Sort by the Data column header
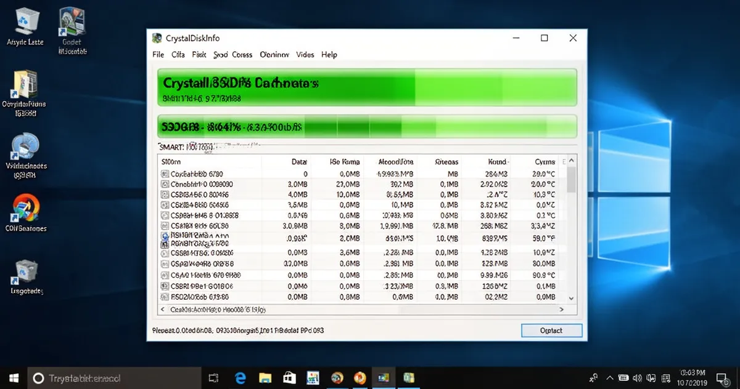 coord(298,161)
